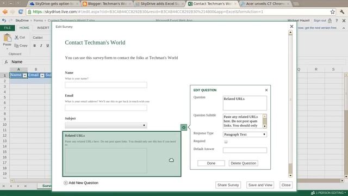
Task: Click the Name answer input field
Action: click(106, 85)
